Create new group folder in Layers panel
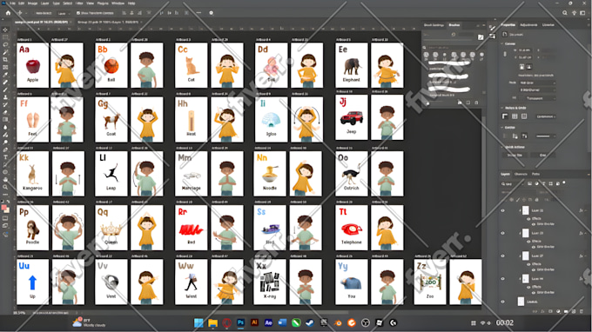The height and width of the screenshot is (332, 592). point(566,312)
